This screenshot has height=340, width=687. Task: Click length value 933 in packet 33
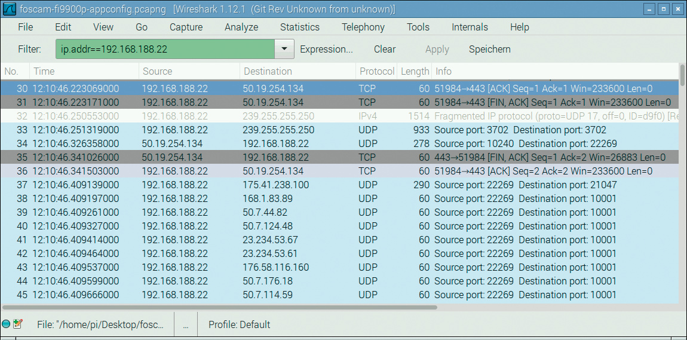coord(421,130)
